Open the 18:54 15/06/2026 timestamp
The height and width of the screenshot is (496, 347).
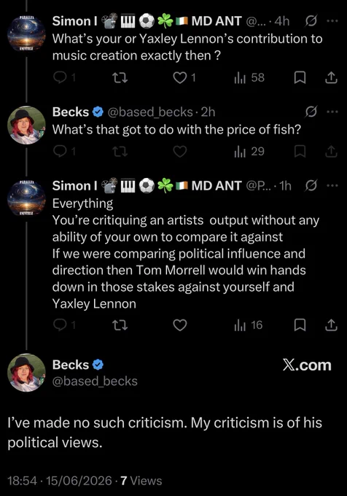click(x=60, y=481)
